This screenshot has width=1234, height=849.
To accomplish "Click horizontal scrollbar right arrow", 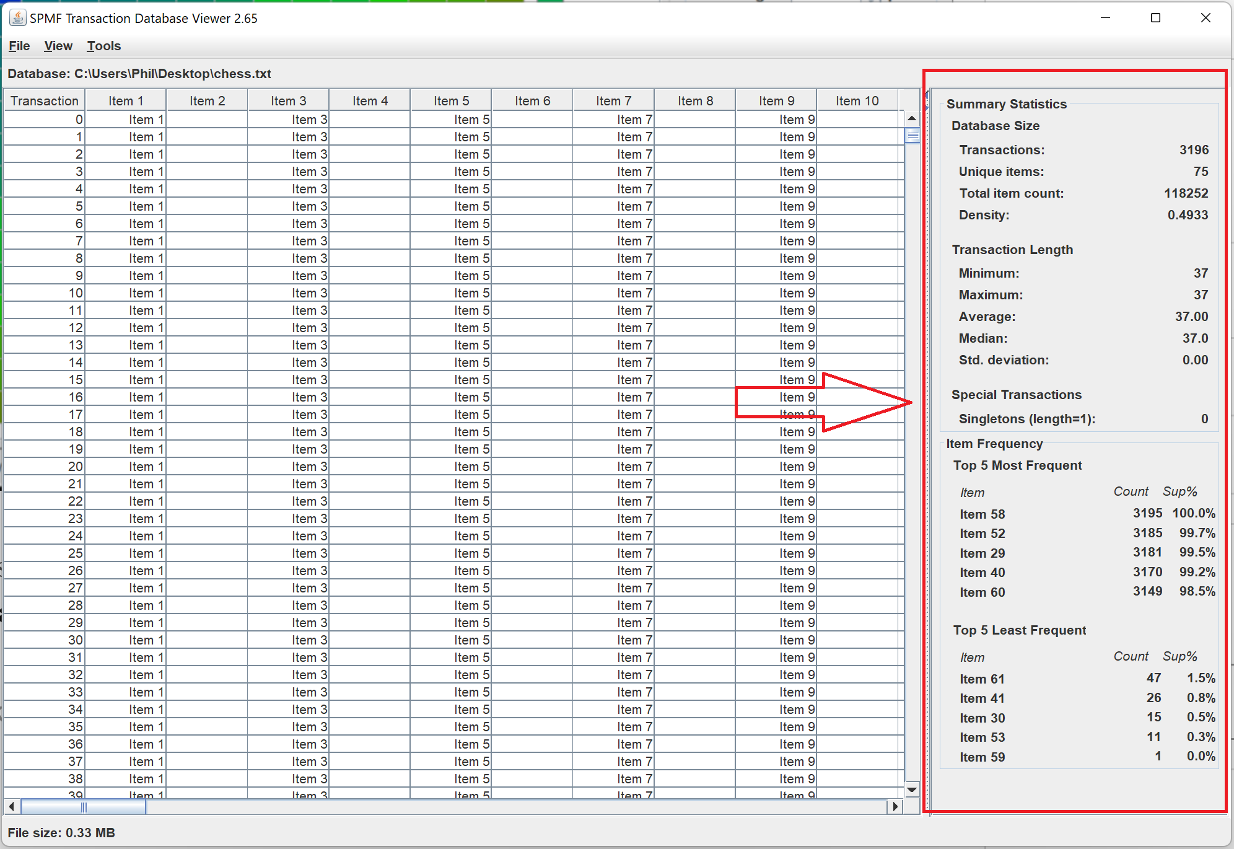I will pos(895,806).
